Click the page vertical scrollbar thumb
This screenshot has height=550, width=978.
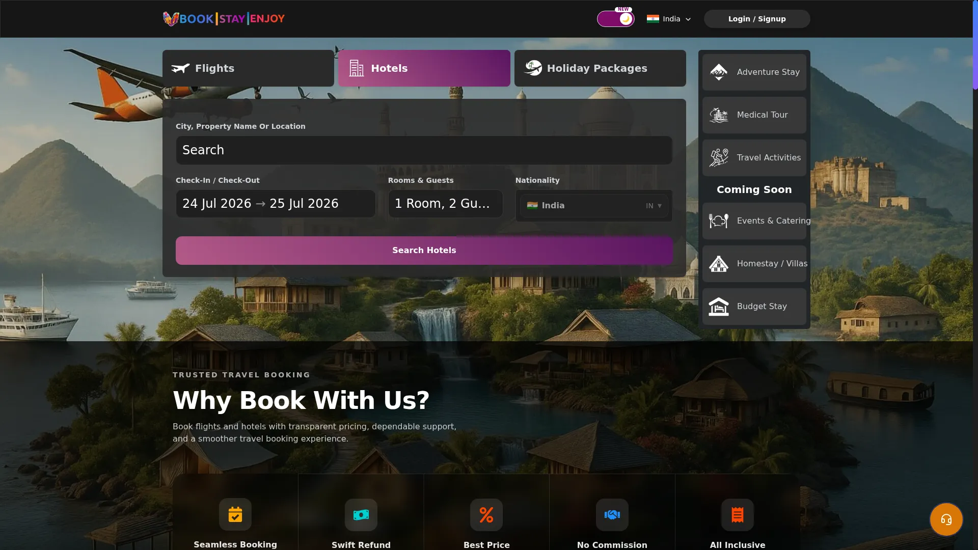(x=975, y=45)
